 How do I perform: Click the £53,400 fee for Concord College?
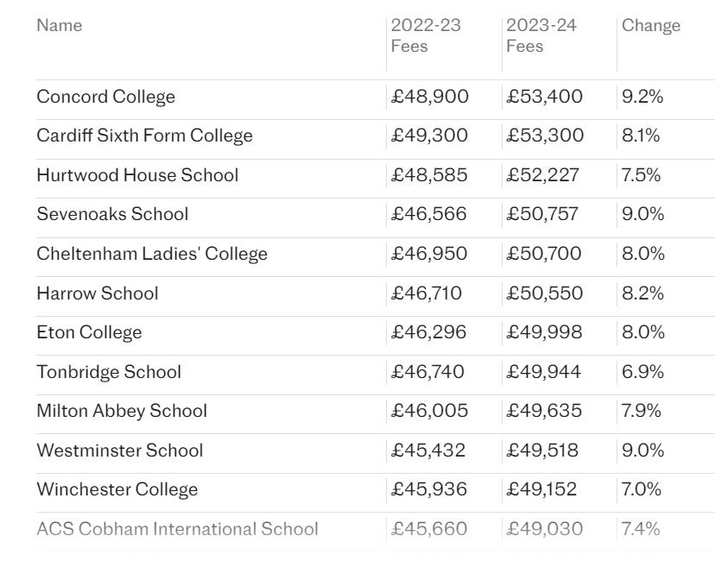pyautogui.click(x=545, y=97)
